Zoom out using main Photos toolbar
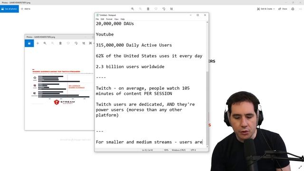Screen dimensions: 304x171 pos(140,9)
